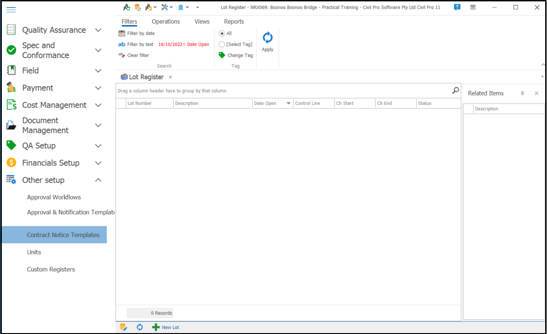Image resolution: width=547 pixels, height=334 pixels.
Task: Switch to the Operations ribbon tab
Action: click(x=166, y=22)
